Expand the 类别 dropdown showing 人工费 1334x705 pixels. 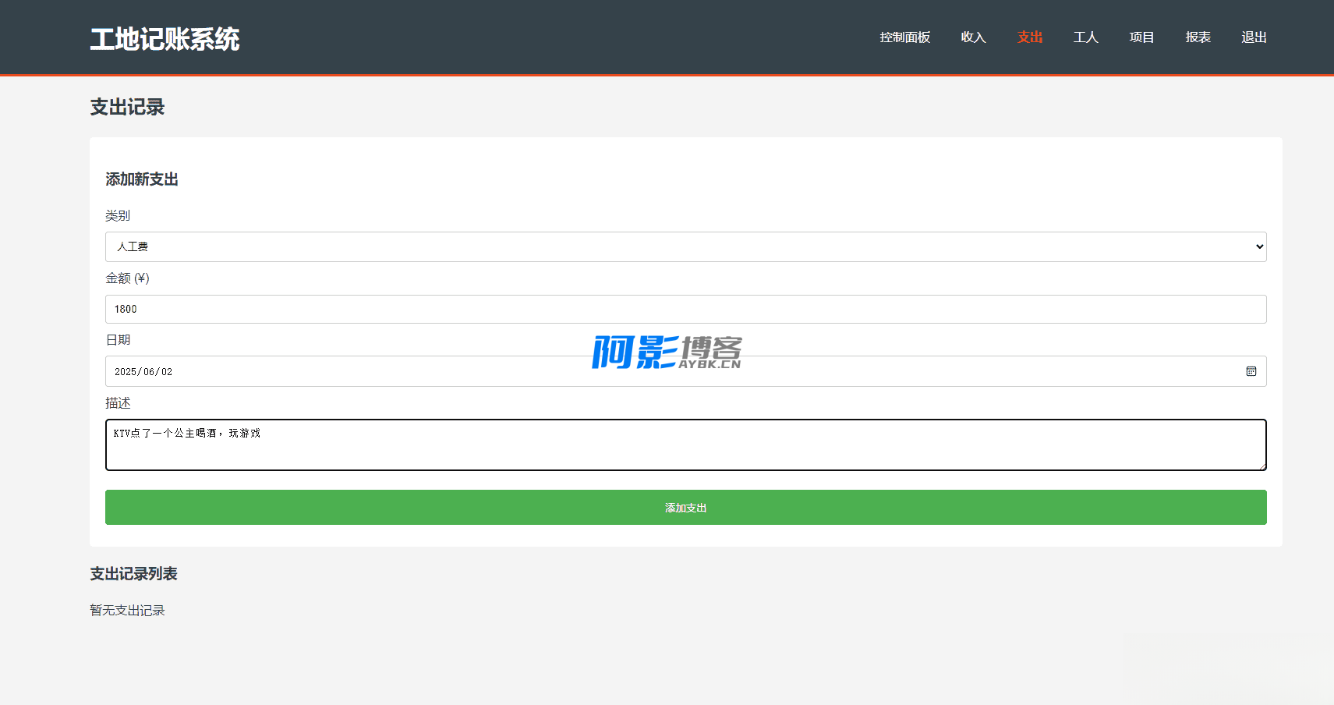[x=685, y=246]
